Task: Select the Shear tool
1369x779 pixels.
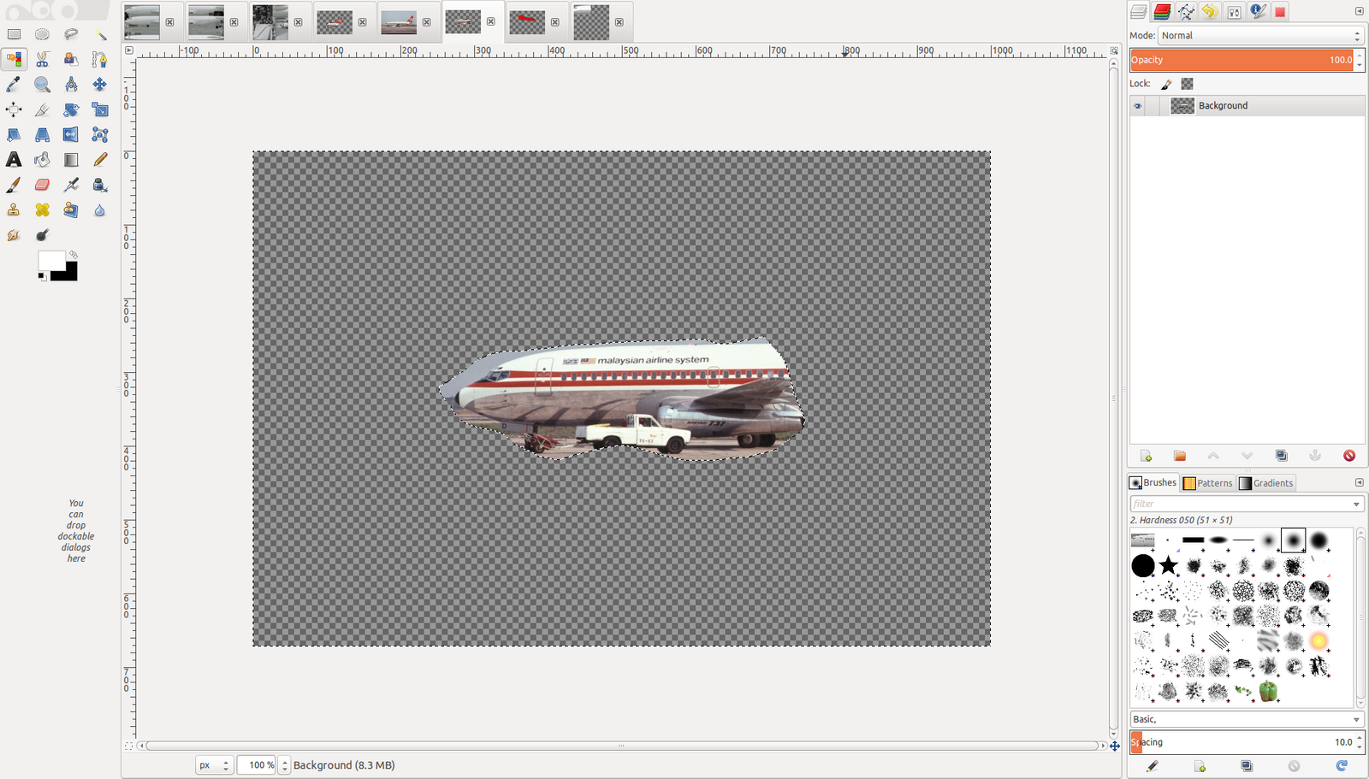Action: point(14,134)
